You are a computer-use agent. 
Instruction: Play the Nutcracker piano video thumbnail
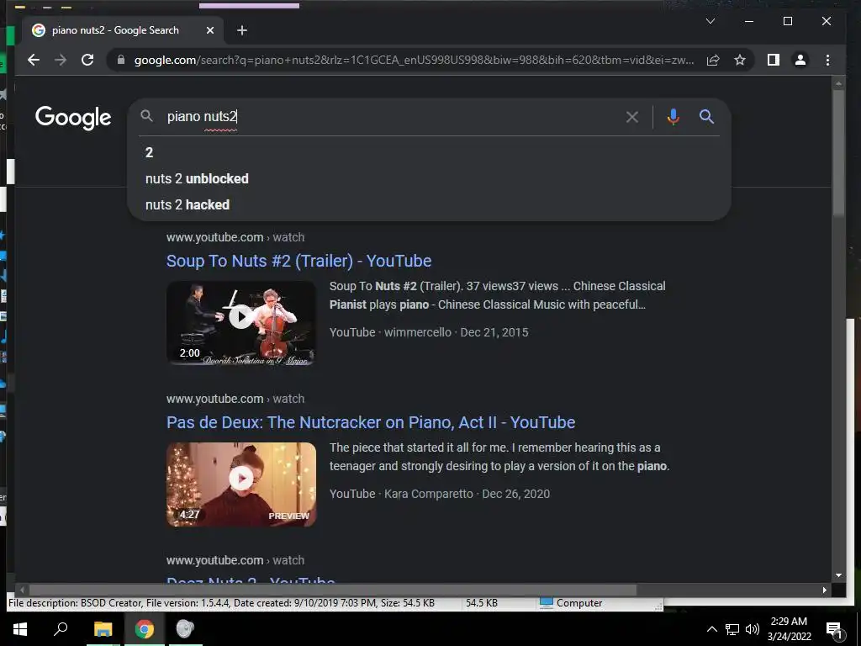click(x=241, y=484)
